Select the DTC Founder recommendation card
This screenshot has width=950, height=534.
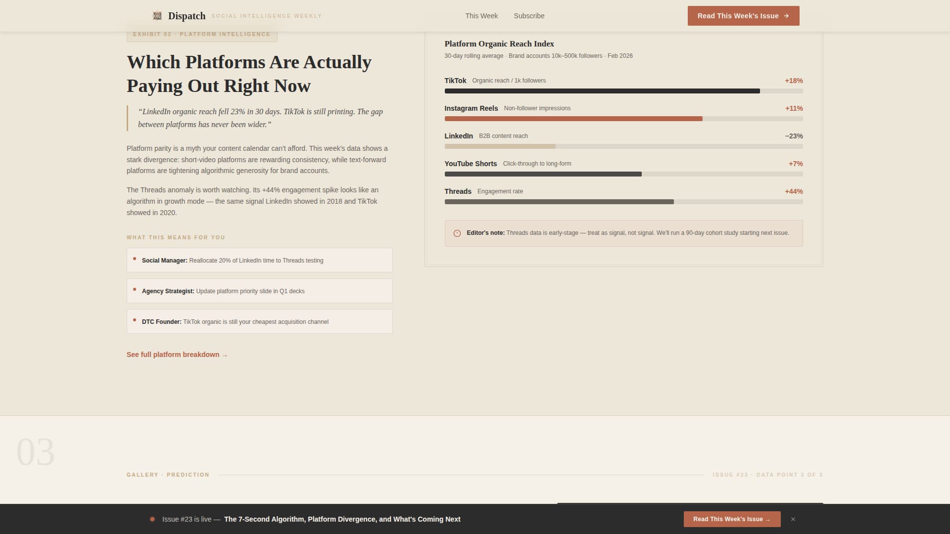click(x=260, y=321)
